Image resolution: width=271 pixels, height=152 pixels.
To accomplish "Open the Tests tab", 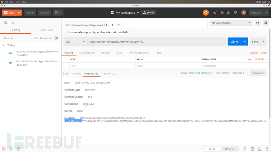I will (158, 52).
